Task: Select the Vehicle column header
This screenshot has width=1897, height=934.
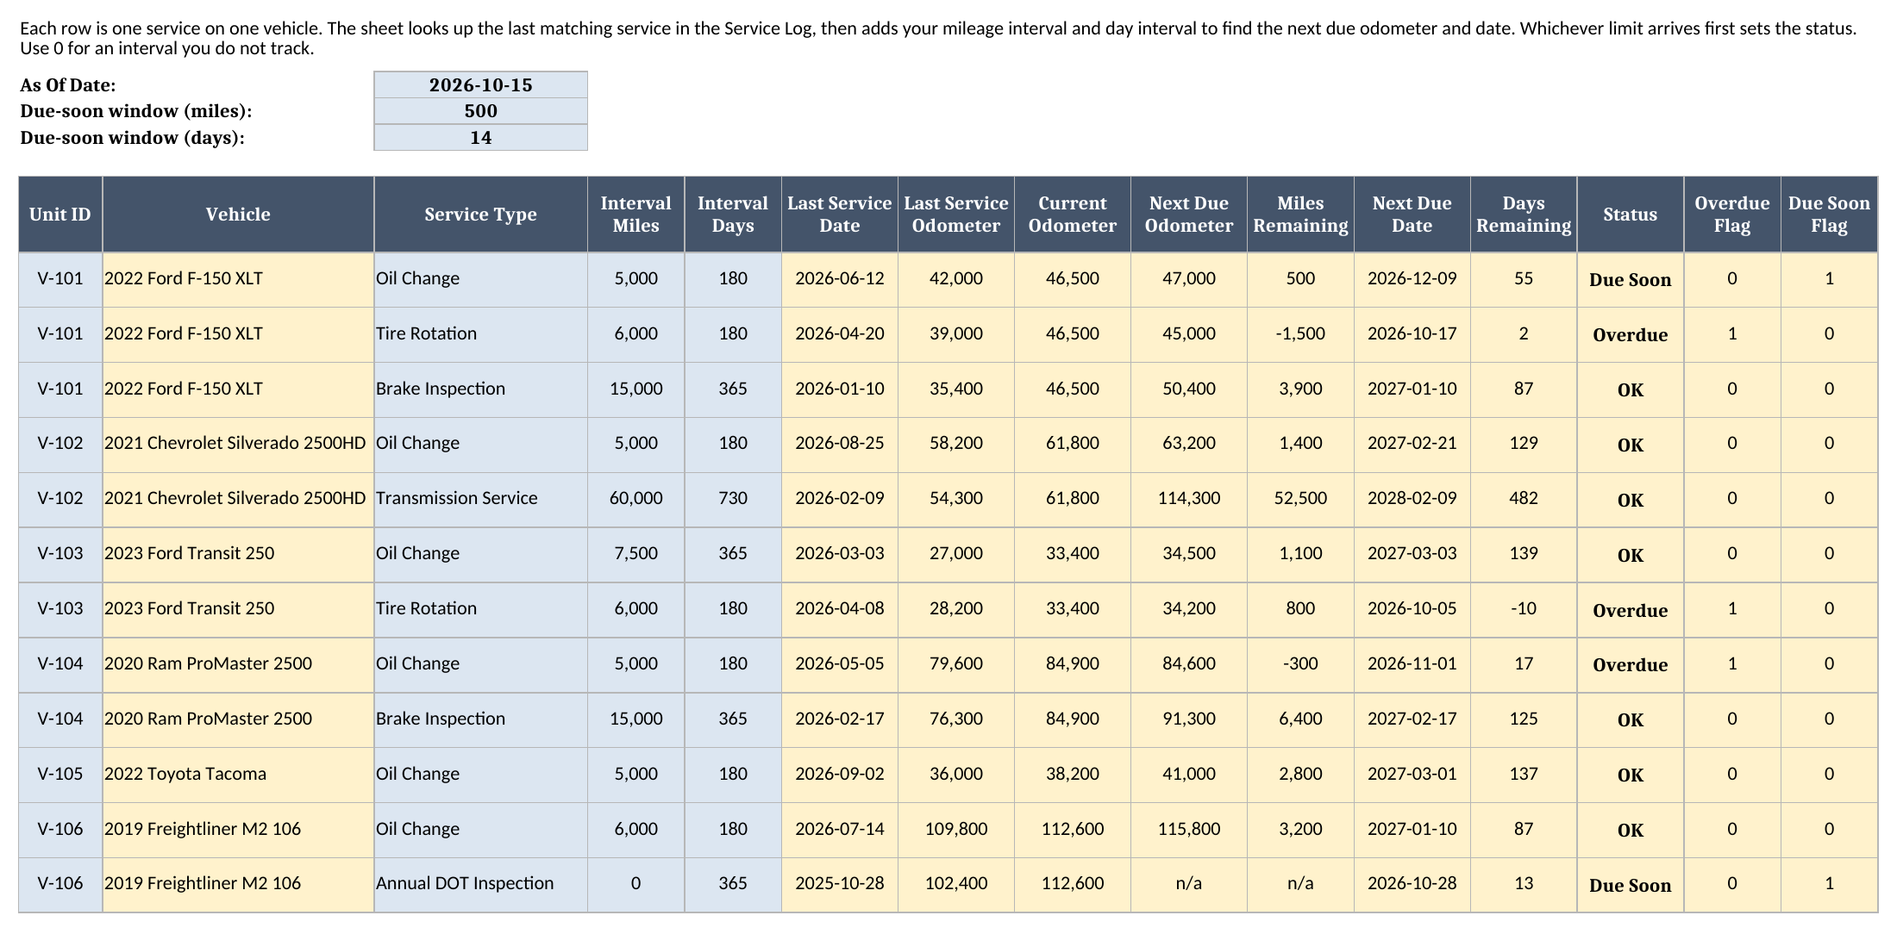Action: tap(238, 215)
